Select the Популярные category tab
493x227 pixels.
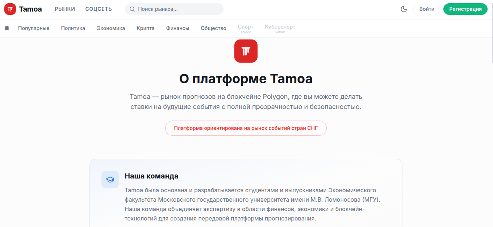coord(34,28)
